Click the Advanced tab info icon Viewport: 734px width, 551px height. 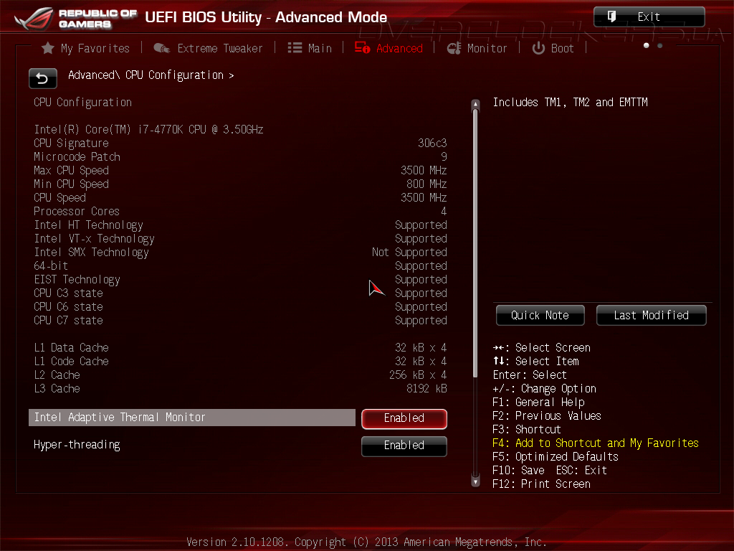362,47
